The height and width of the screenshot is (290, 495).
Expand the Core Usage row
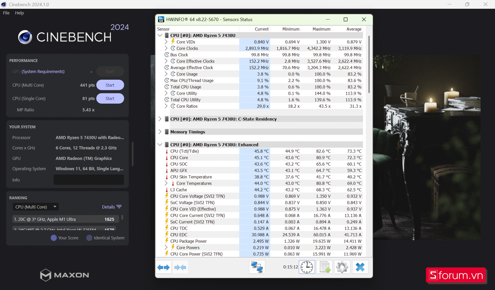pyautogui.click(x=166, y=74)
